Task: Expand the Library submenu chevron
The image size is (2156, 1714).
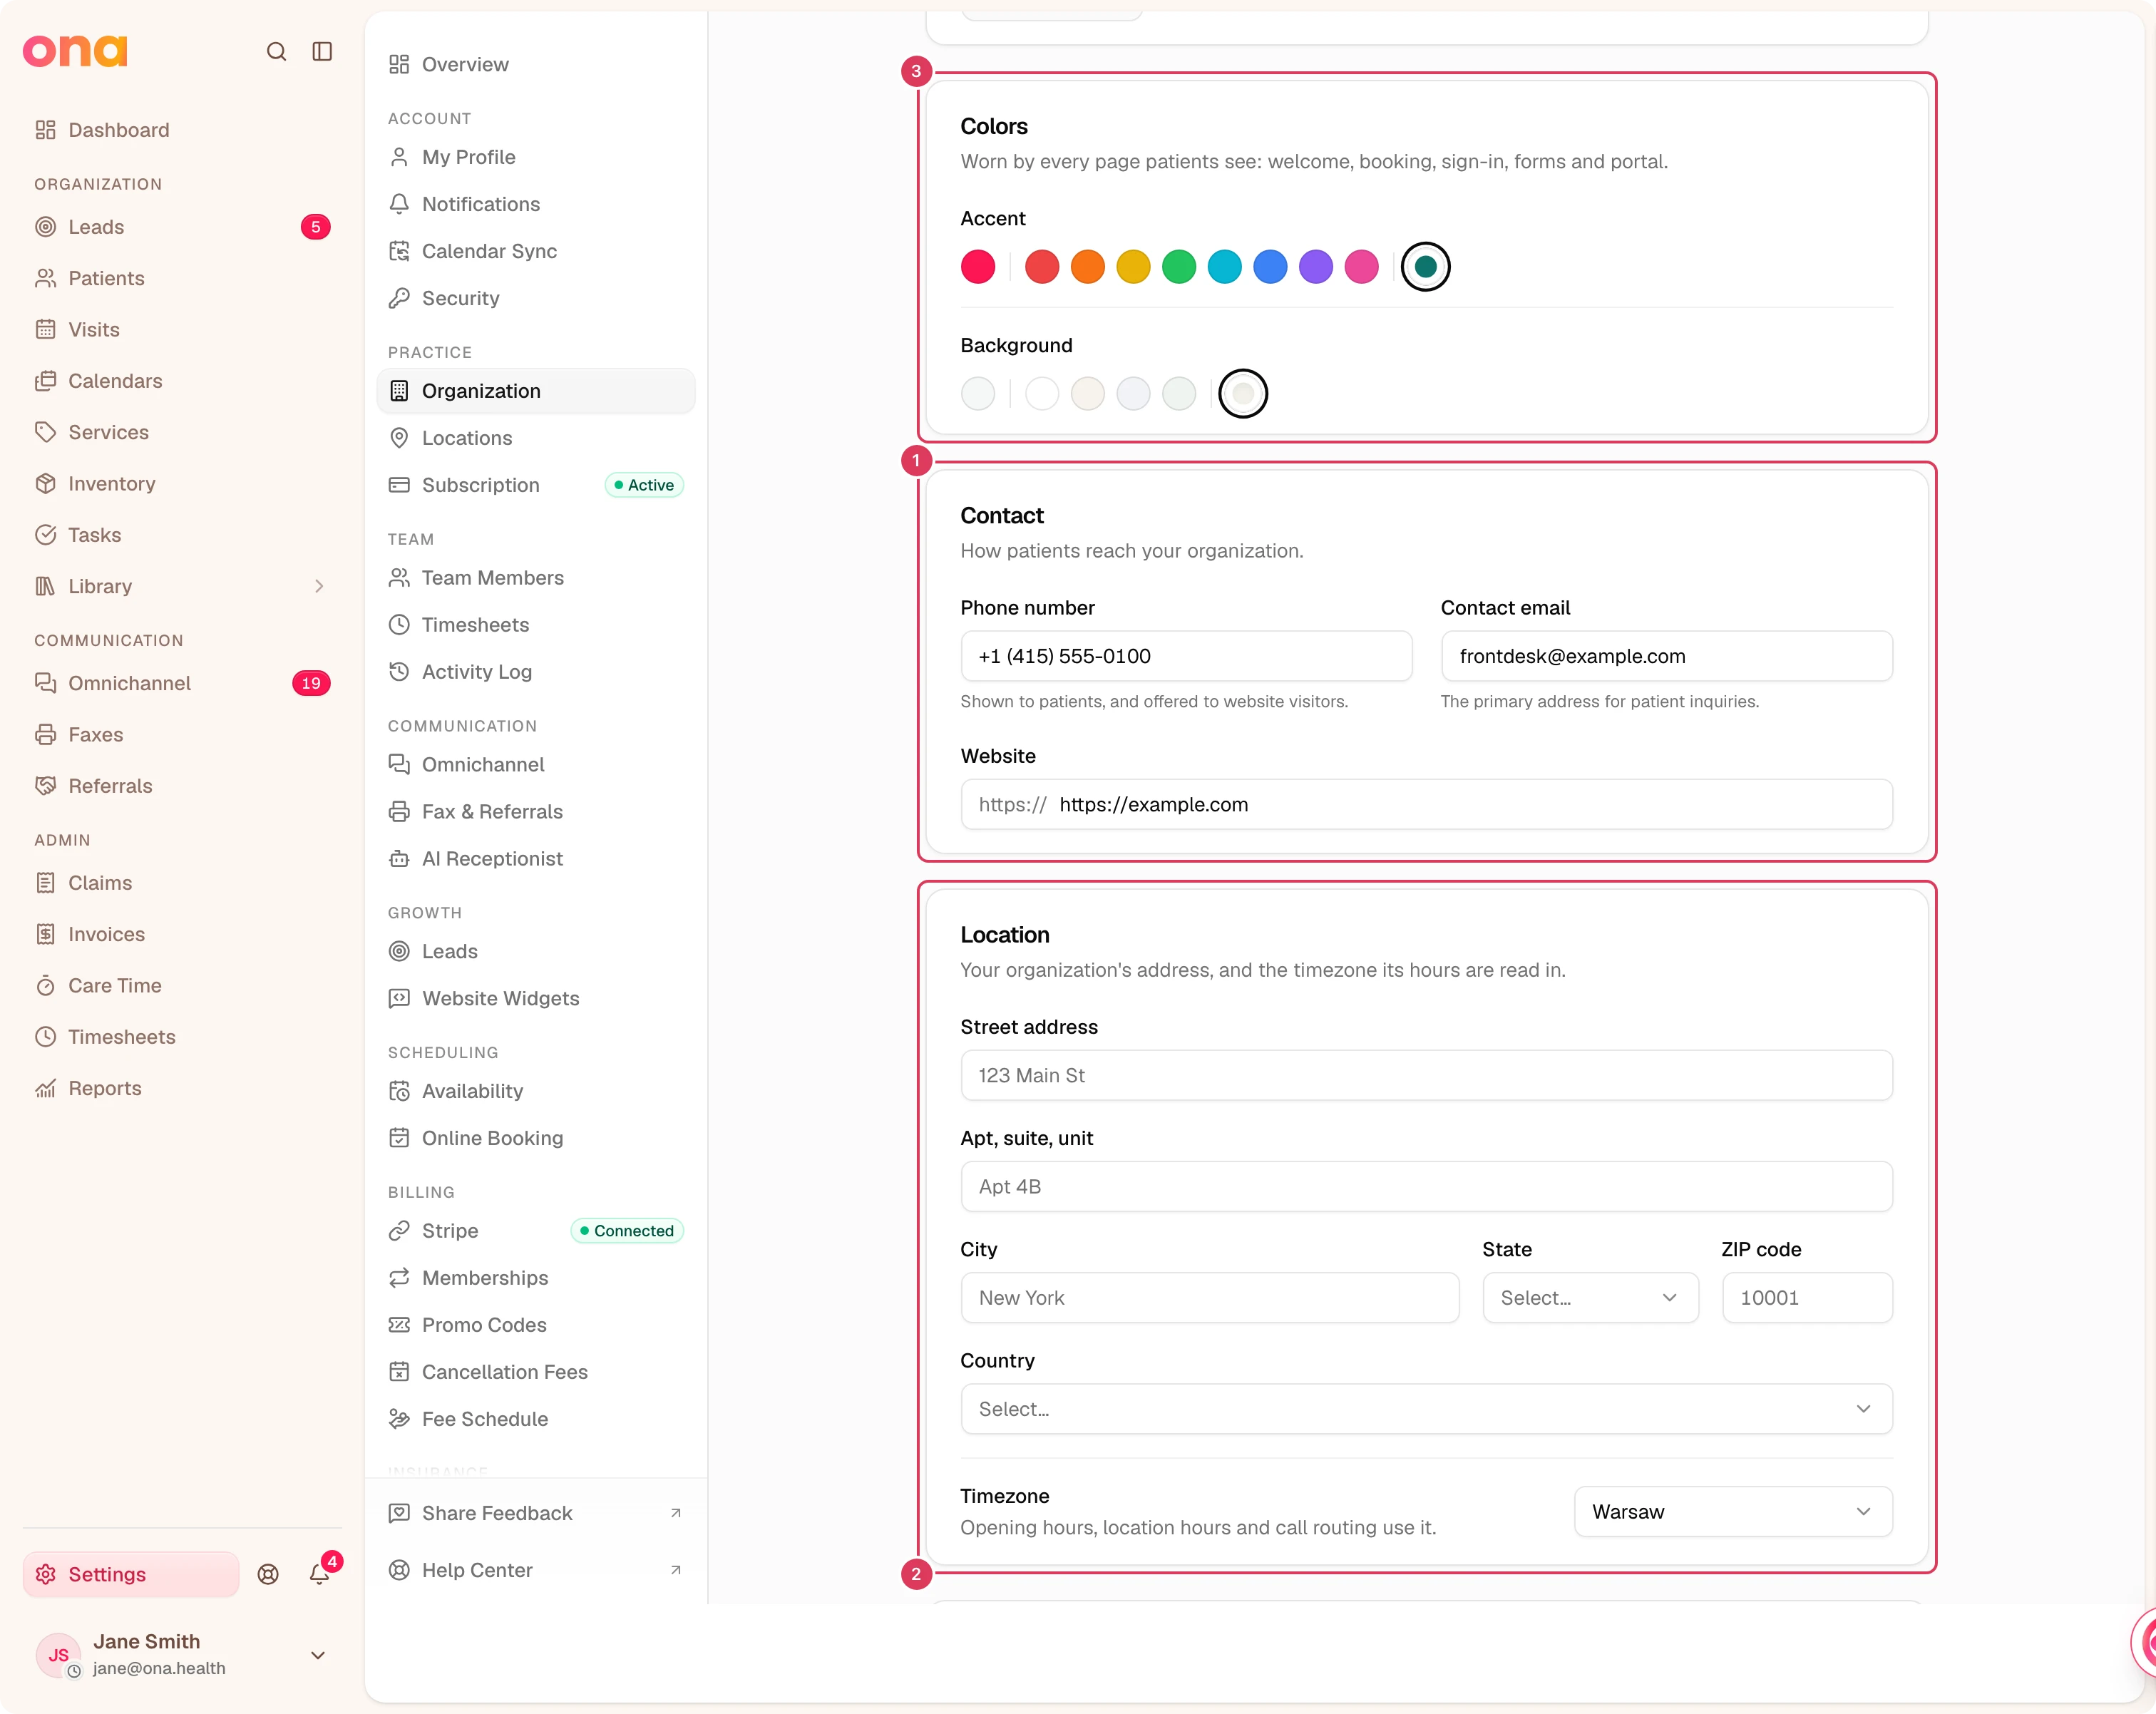Action: [x=319, y=587]
